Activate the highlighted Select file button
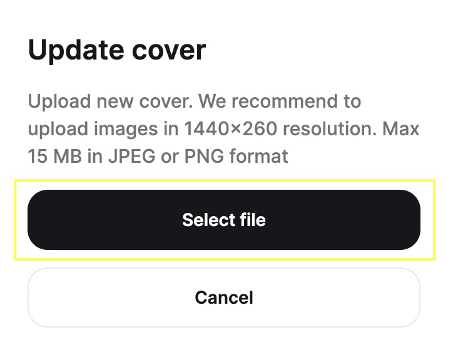Image resolution: width=453 pixels, height=357 pixels. click(x=224, y=220)
